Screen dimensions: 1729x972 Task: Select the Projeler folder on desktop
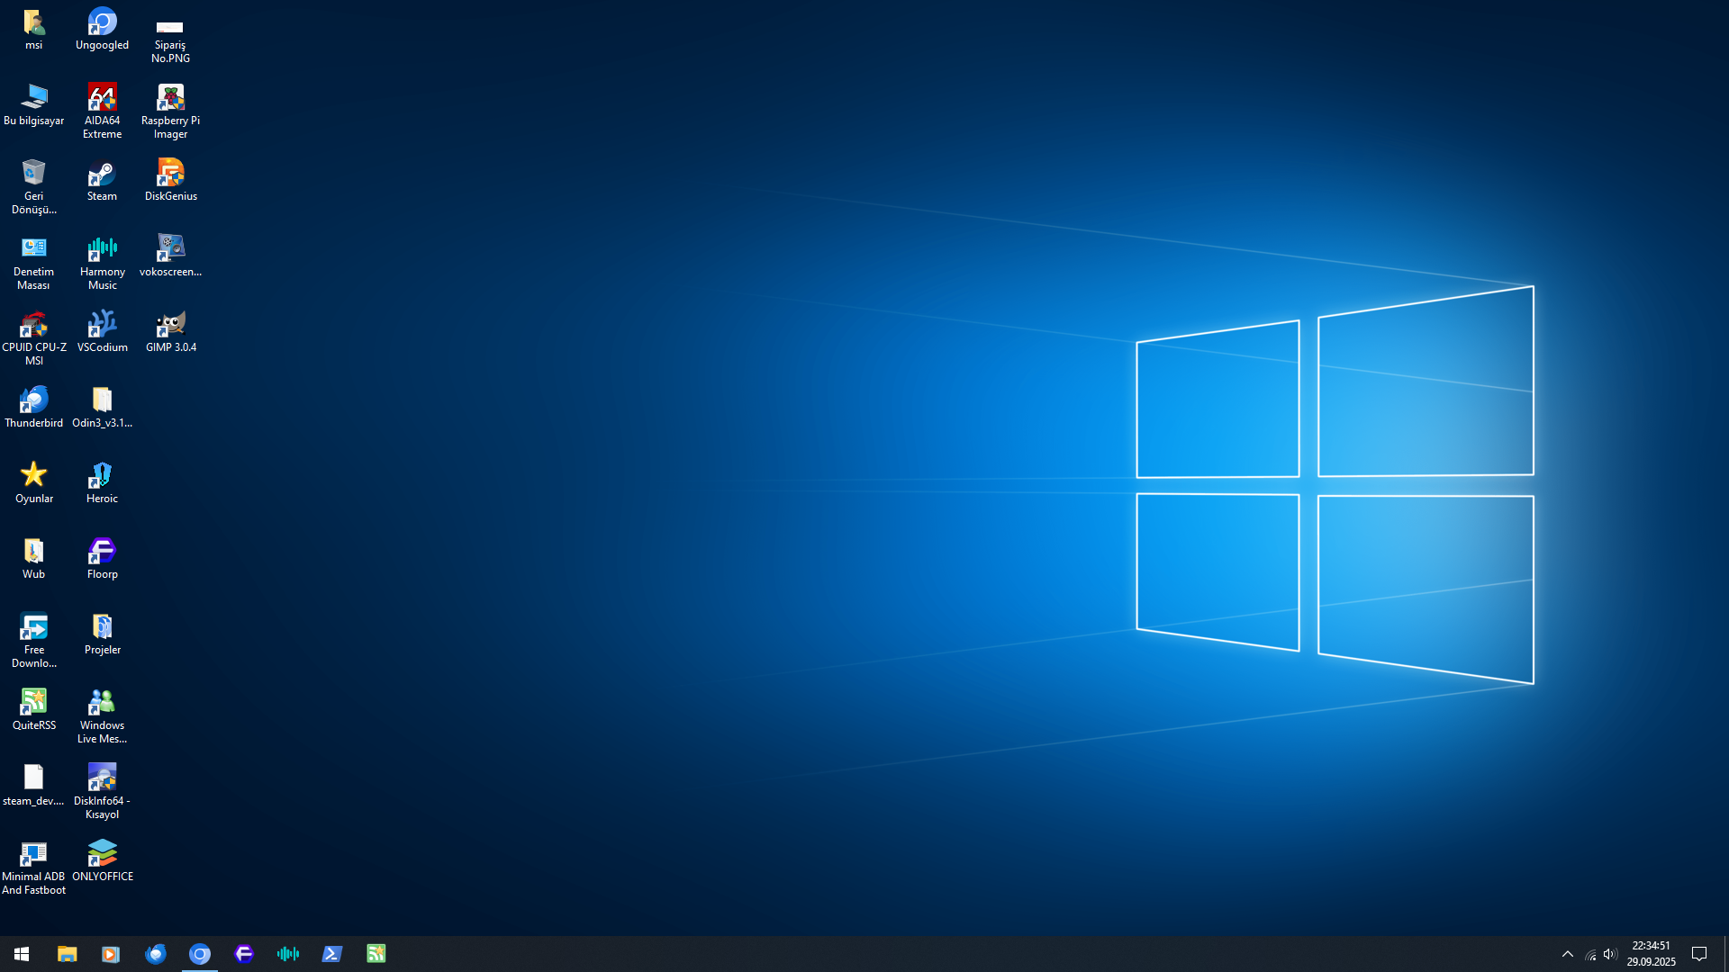point(102,634)
